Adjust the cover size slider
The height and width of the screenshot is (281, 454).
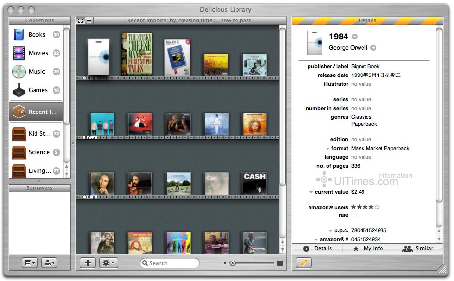[232, 263]
